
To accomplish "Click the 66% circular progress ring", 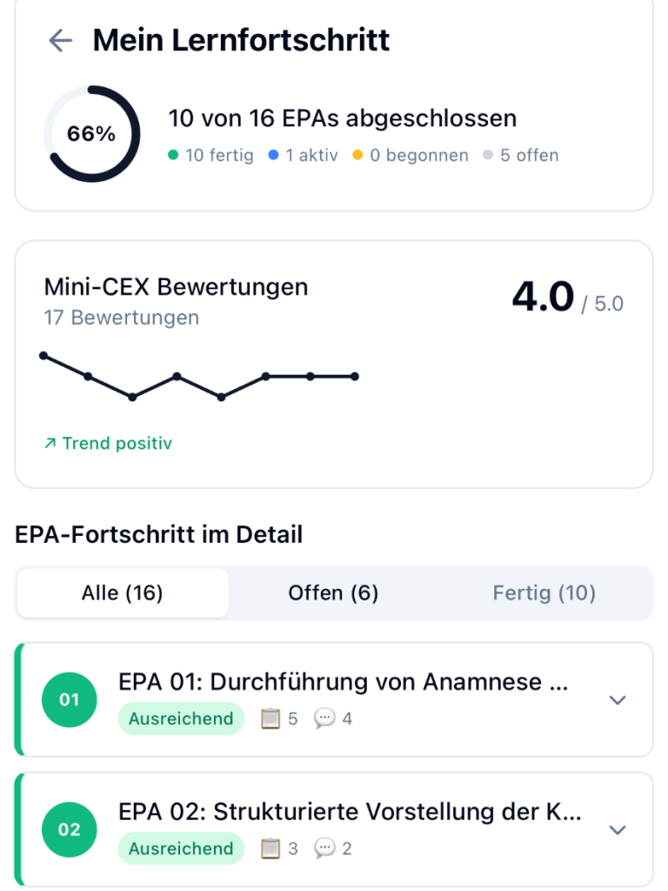I will pos(91,134).
